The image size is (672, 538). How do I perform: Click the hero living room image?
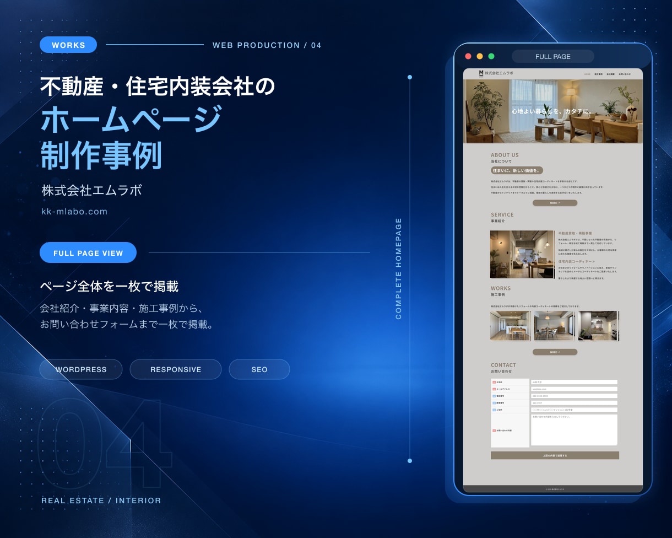click(x=553, y=111)
